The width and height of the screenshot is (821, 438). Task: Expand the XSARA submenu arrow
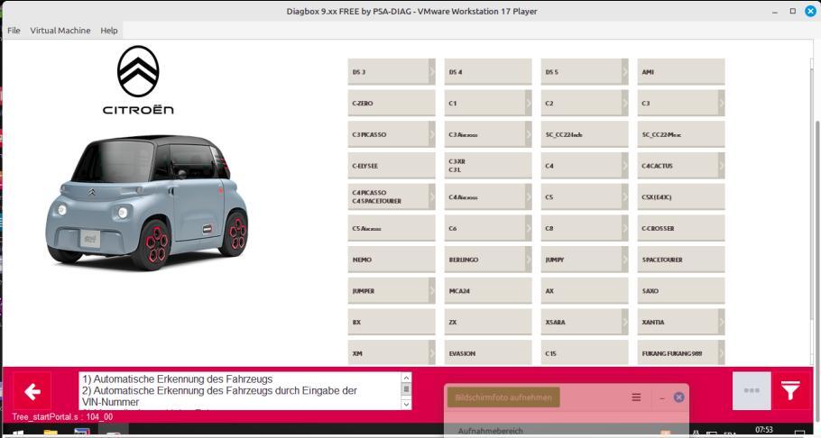click(x=625, y=323)
